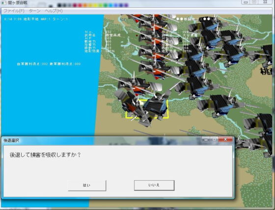Click the いいえ button in retreat dialog
The image size is (275, 210).
click(x=154, y=185)
